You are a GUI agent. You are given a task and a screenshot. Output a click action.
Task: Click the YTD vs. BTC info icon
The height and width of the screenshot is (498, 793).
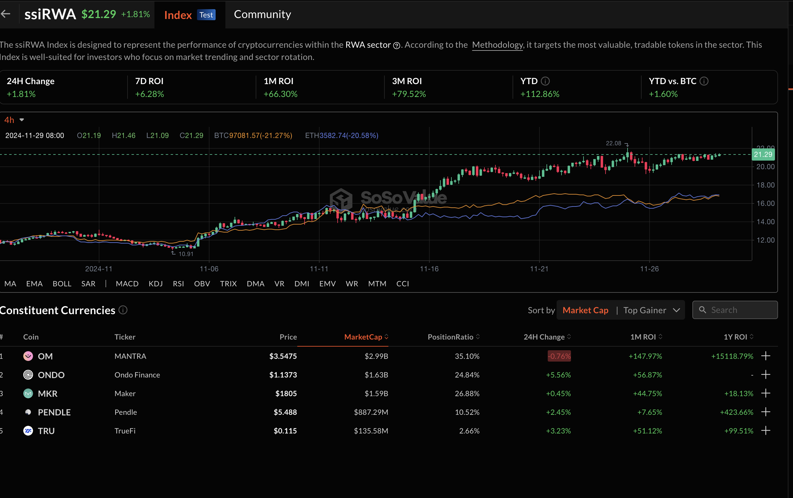click(704, 81)
